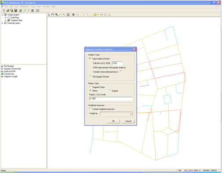Click the Tulip Bins value field
This screenshot has width=222, height=173.
(117, 63)
